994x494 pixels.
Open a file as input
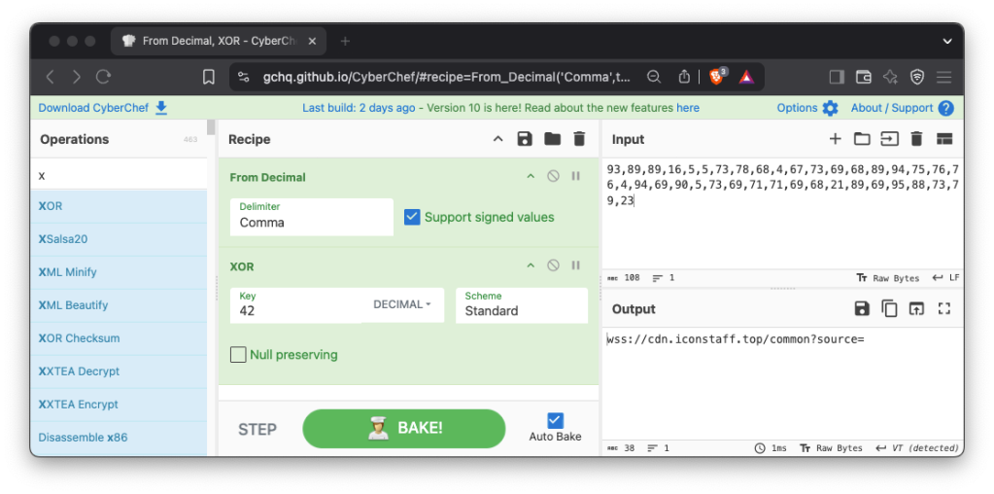click(889, 139)
